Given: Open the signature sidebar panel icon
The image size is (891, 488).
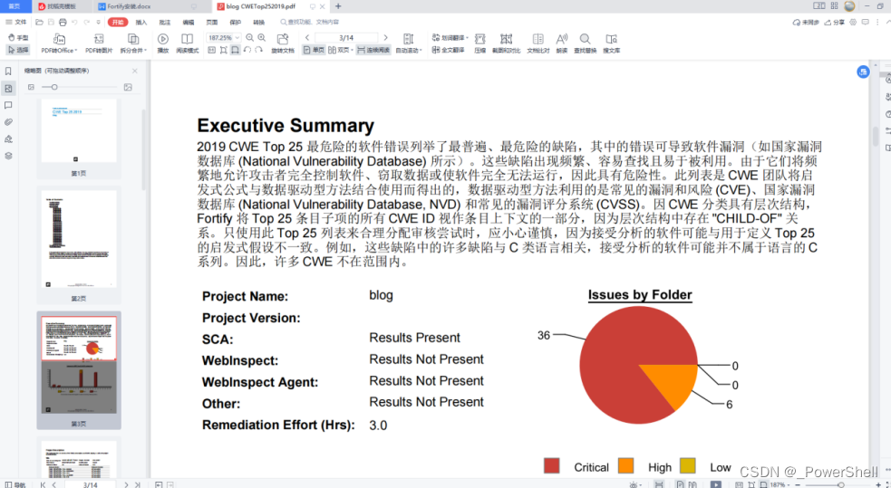Looking at the screenshot, I should pos(8,139).
